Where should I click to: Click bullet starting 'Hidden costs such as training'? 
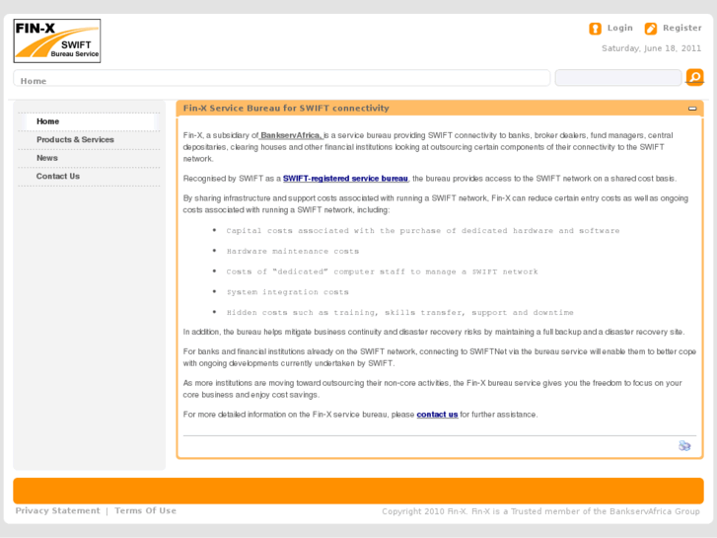click(x=400, y=313)
